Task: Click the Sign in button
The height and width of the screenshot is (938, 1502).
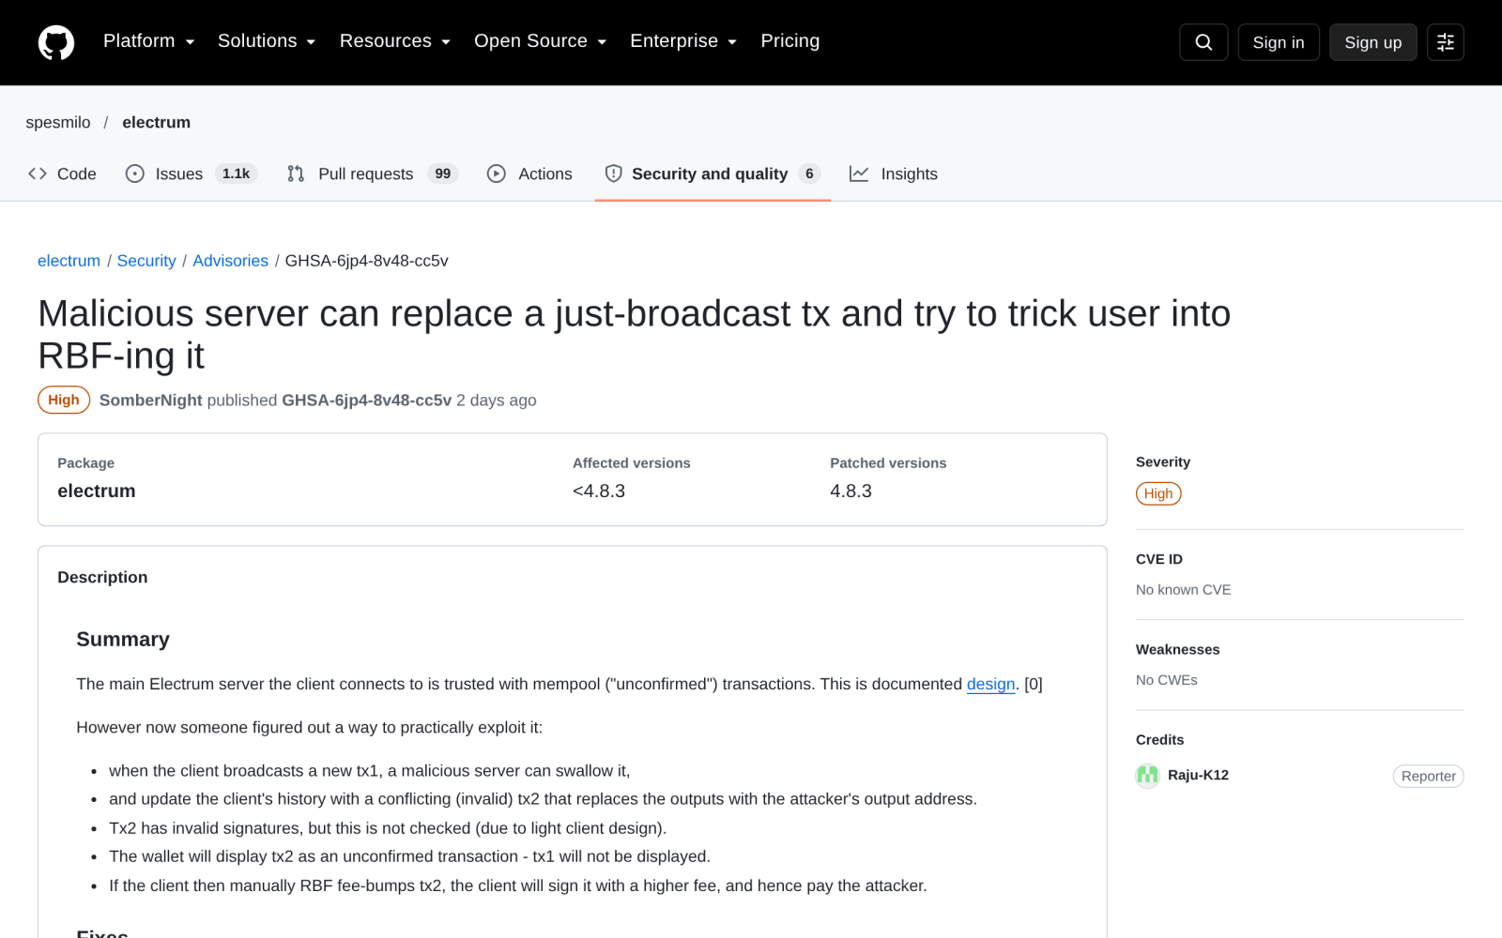Action: 1279,42
